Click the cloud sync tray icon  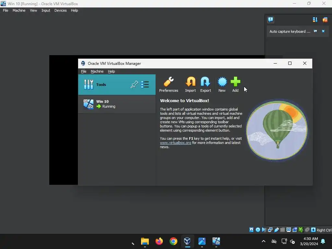tap(274, 241)
